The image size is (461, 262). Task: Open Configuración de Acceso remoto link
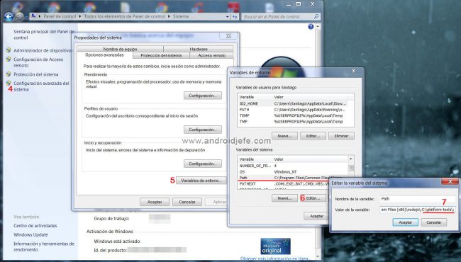(x=38, y=62)
